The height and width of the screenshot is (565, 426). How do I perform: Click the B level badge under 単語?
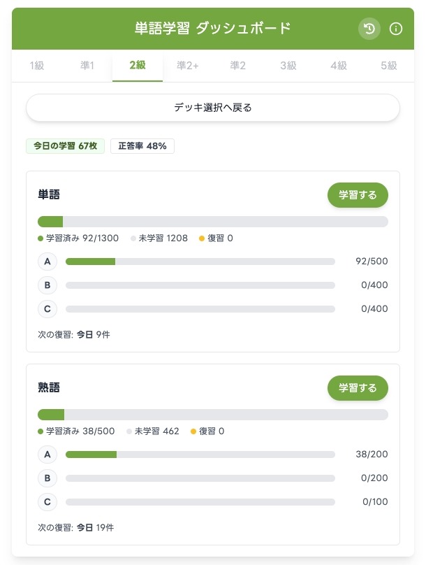47,285
